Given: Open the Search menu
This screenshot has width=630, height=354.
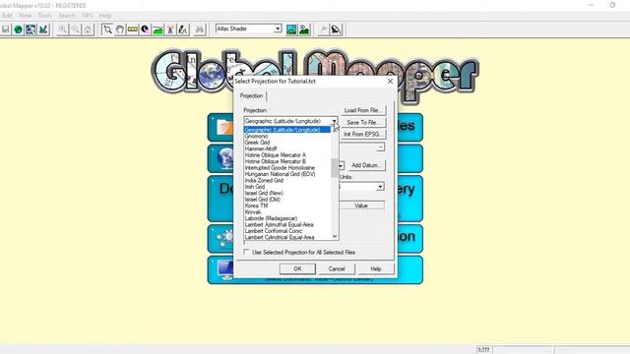Looking at the screenshot, I should click(67, 16).
